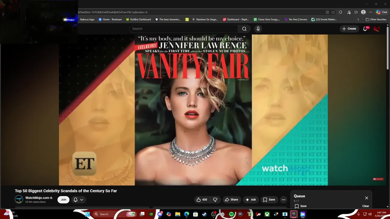Open the Stake.us logo bookmark
Viewport: 390px width, 219px height.
point(87,19)
